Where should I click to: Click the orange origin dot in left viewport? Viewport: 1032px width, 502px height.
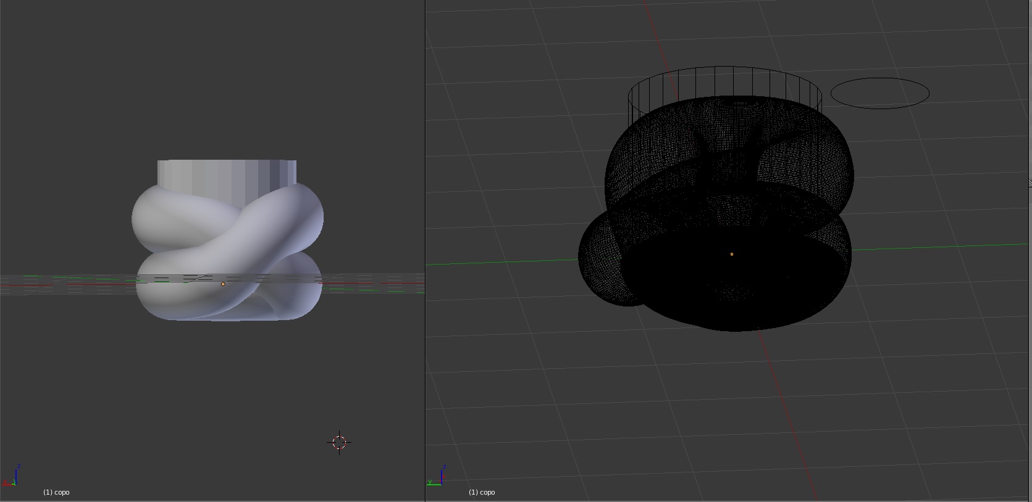pos(223,284)
